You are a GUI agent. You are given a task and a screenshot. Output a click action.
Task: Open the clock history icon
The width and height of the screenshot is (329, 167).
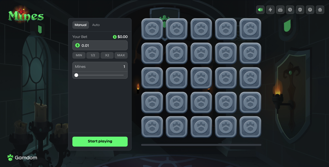click(290, 10)
